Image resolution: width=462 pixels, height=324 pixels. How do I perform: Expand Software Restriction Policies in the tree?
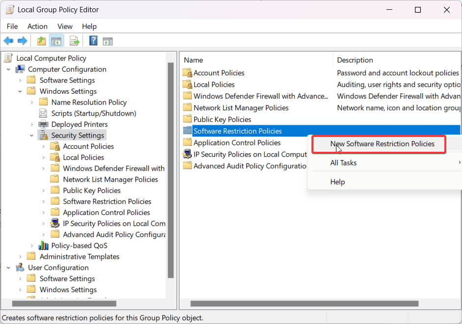click(x=44, y=202)
